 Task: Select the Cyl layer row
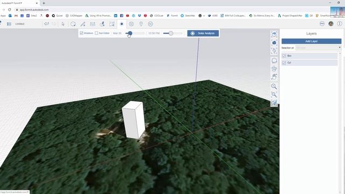coord(309,63)
